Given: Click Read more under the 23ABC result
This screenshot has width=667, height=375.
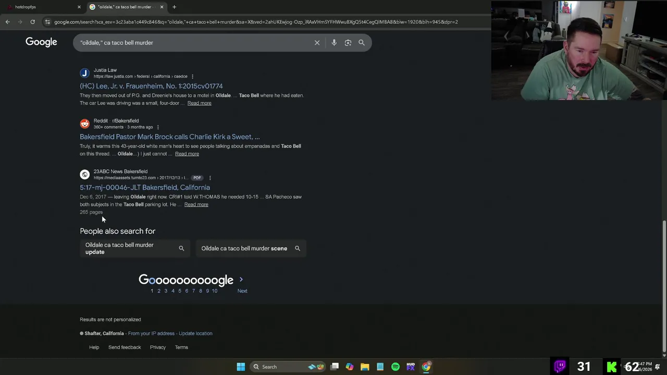Looking at the screenshot, I should (x=196, y=204).
